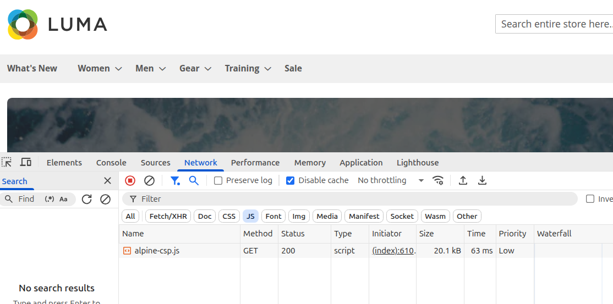
Task: Toggle regular expression search option
Action: (50, 200)
